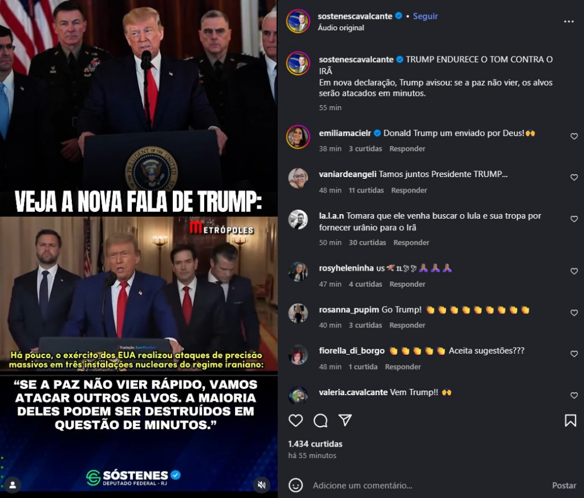Image resolution: width=584 pixels, height=498 pixels.
Task: Share post via paper plane icon
Action: pyautogui.click(x=345, y=420)
